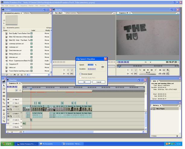Set Out point in Program monitor
185x149 pixels.
tap(132, 70)
